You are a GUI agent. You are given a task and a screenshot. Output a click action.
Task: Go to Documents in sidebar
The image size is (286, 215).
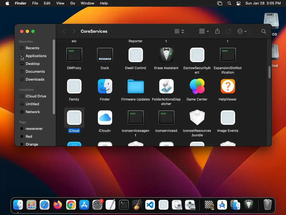pyautogui.click(x=35, y=72)
